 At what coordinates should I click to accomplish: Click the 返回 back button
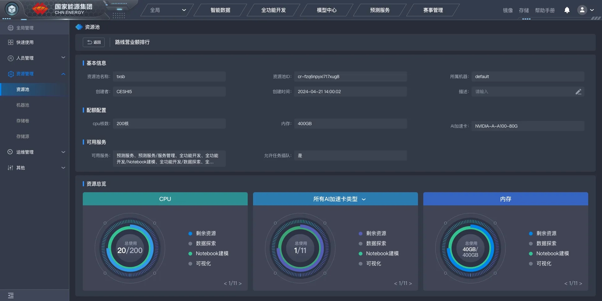click(x=94, y=42)
